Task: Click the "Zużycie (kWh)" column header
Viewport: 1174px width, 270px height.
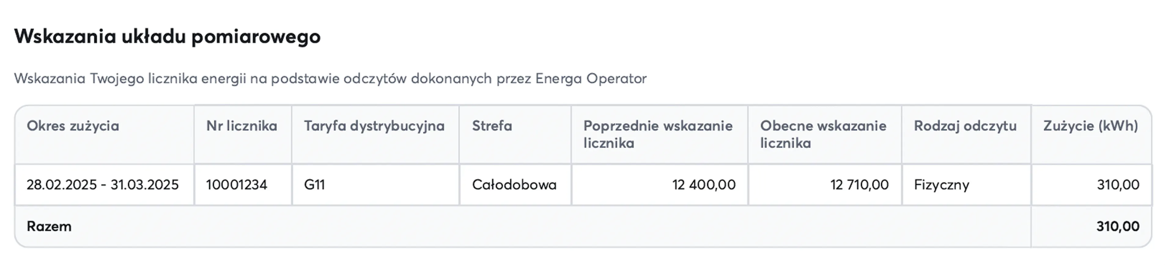Action: pyautogui.click(x=1091, y=126)
